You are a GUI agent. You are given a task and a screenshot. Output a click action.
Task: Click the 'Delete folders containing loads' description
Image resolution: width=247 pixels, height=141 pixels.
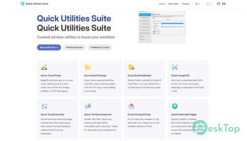pos(144,84)
